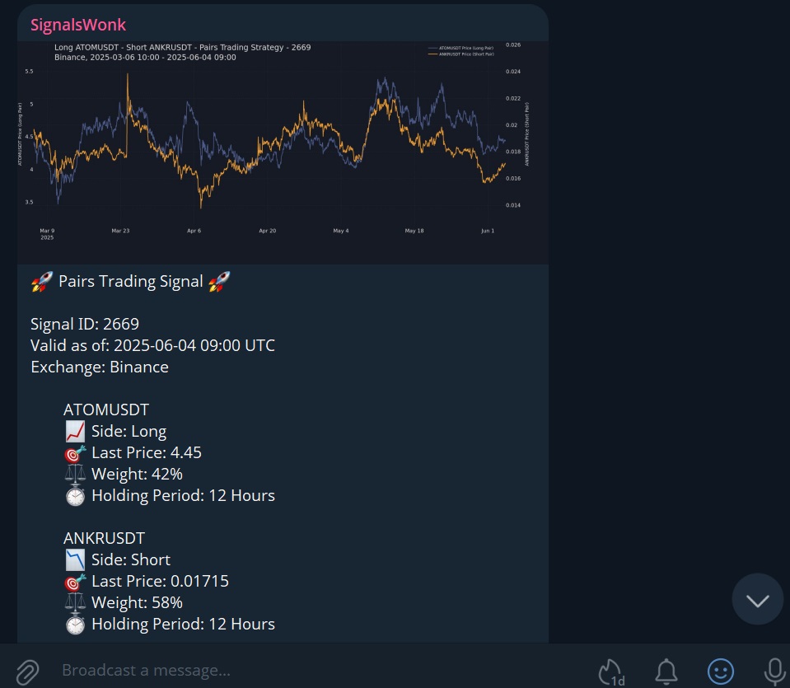Screen dimensions: 790x688
Task: Toggle the emoji picker with the smiley icon
Action: [720, 670]
